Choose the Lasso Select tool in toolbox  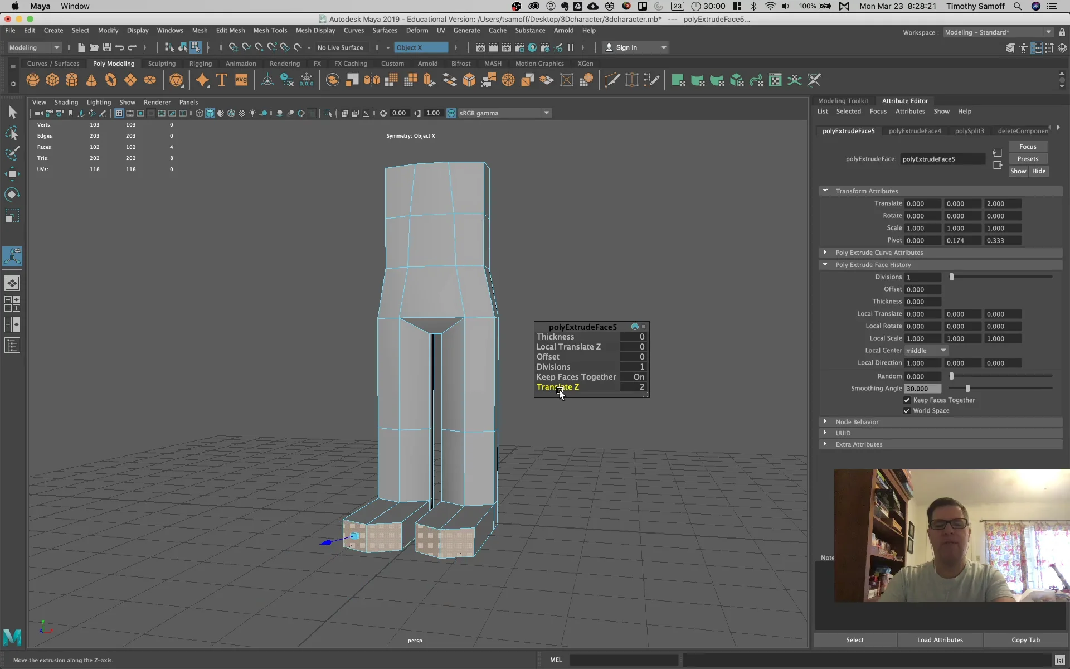[x=12, y=133]
